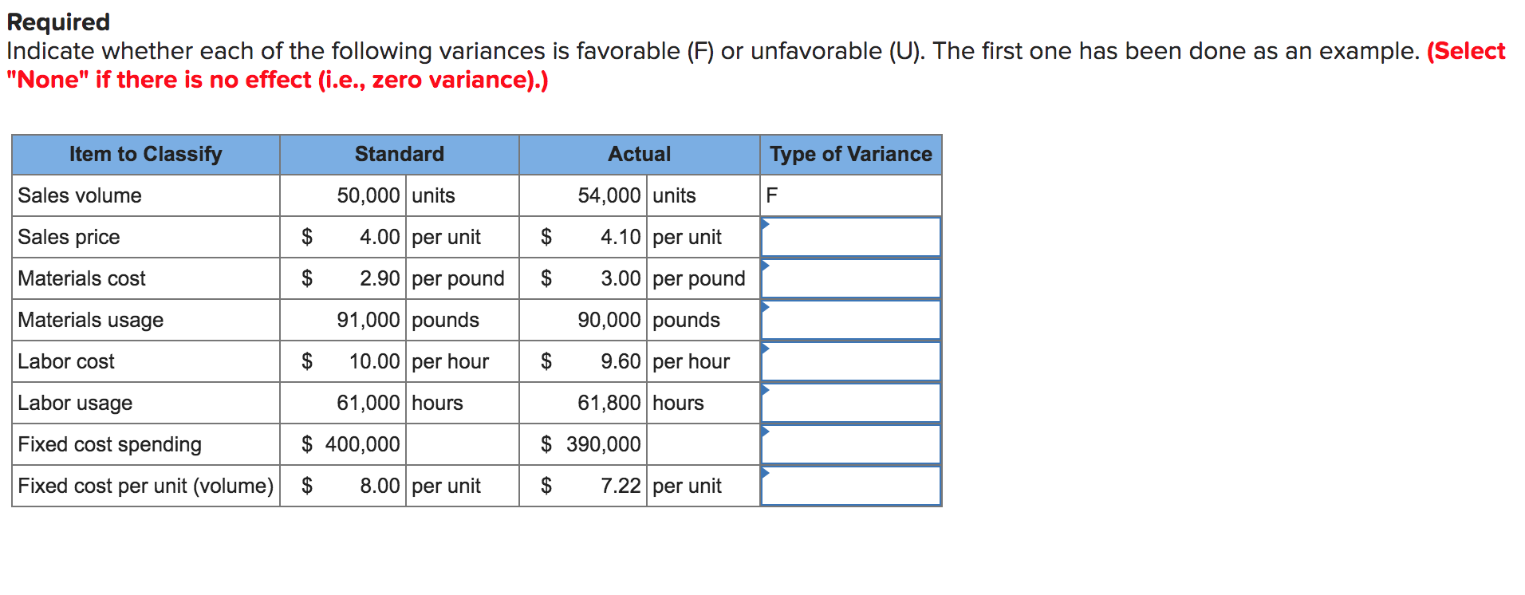Click the 54,000 units actual value

(610, 195)
